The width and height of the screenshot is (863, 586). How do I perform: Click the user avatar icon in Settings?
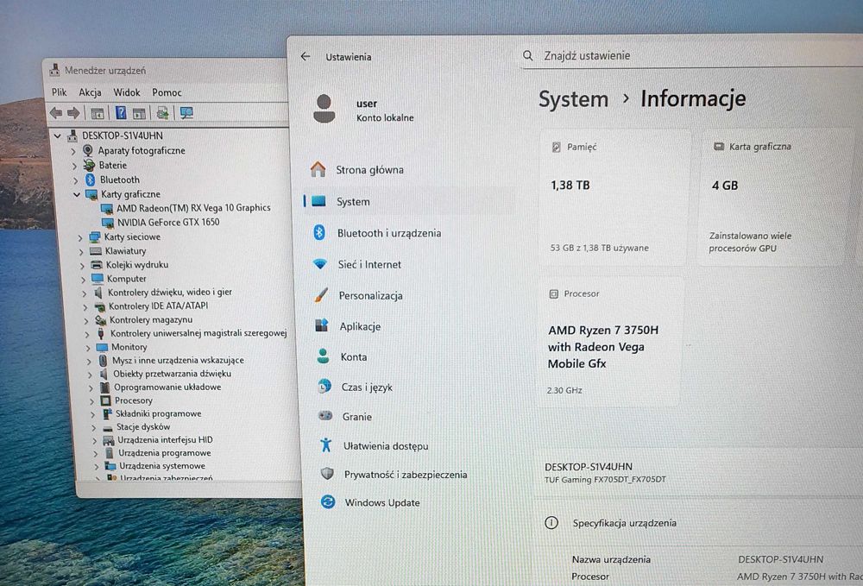point(324,109)
